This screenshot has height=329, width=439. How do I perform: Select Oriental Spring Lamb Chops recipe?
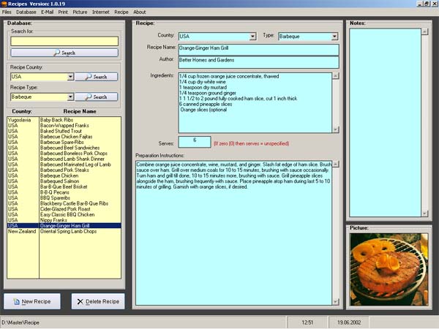coord(80,232)
